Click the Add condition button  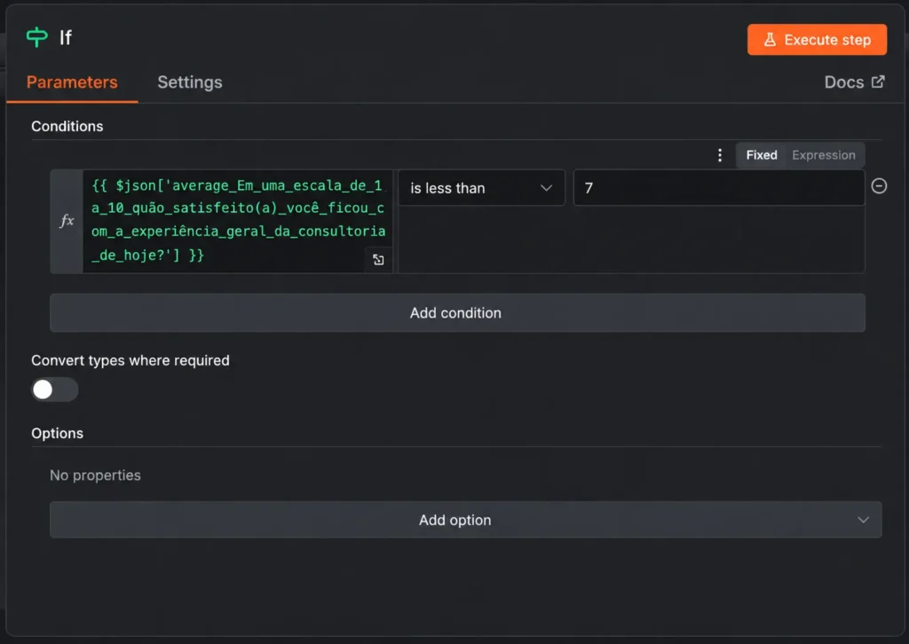tap(457, 313)
